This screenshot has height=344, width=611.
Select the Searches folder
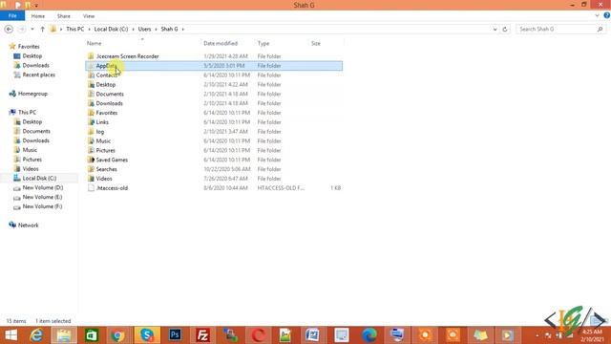tap(106, 169)
